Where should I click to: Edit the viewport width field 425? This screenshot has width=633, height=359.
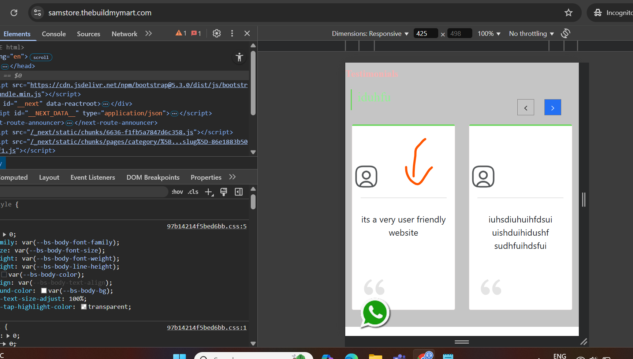pyautogui.click(x=426, y=34)
